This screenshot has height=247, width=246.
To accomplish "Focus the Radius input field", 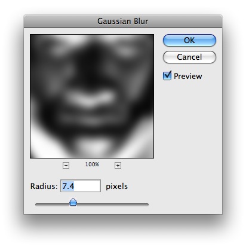I will [x=81, y=186].
